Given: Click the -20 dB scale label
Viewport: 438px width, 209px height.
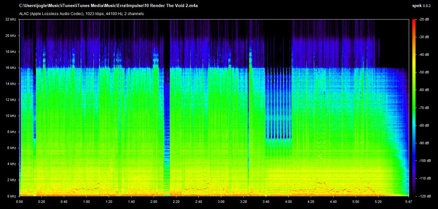Looking at the screenshot, I should [x=425, y=20].
